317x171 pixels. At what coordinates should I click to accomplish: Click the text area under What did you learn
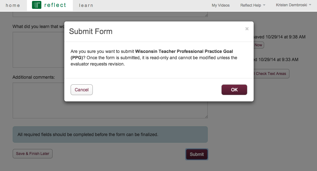[38, 50]
